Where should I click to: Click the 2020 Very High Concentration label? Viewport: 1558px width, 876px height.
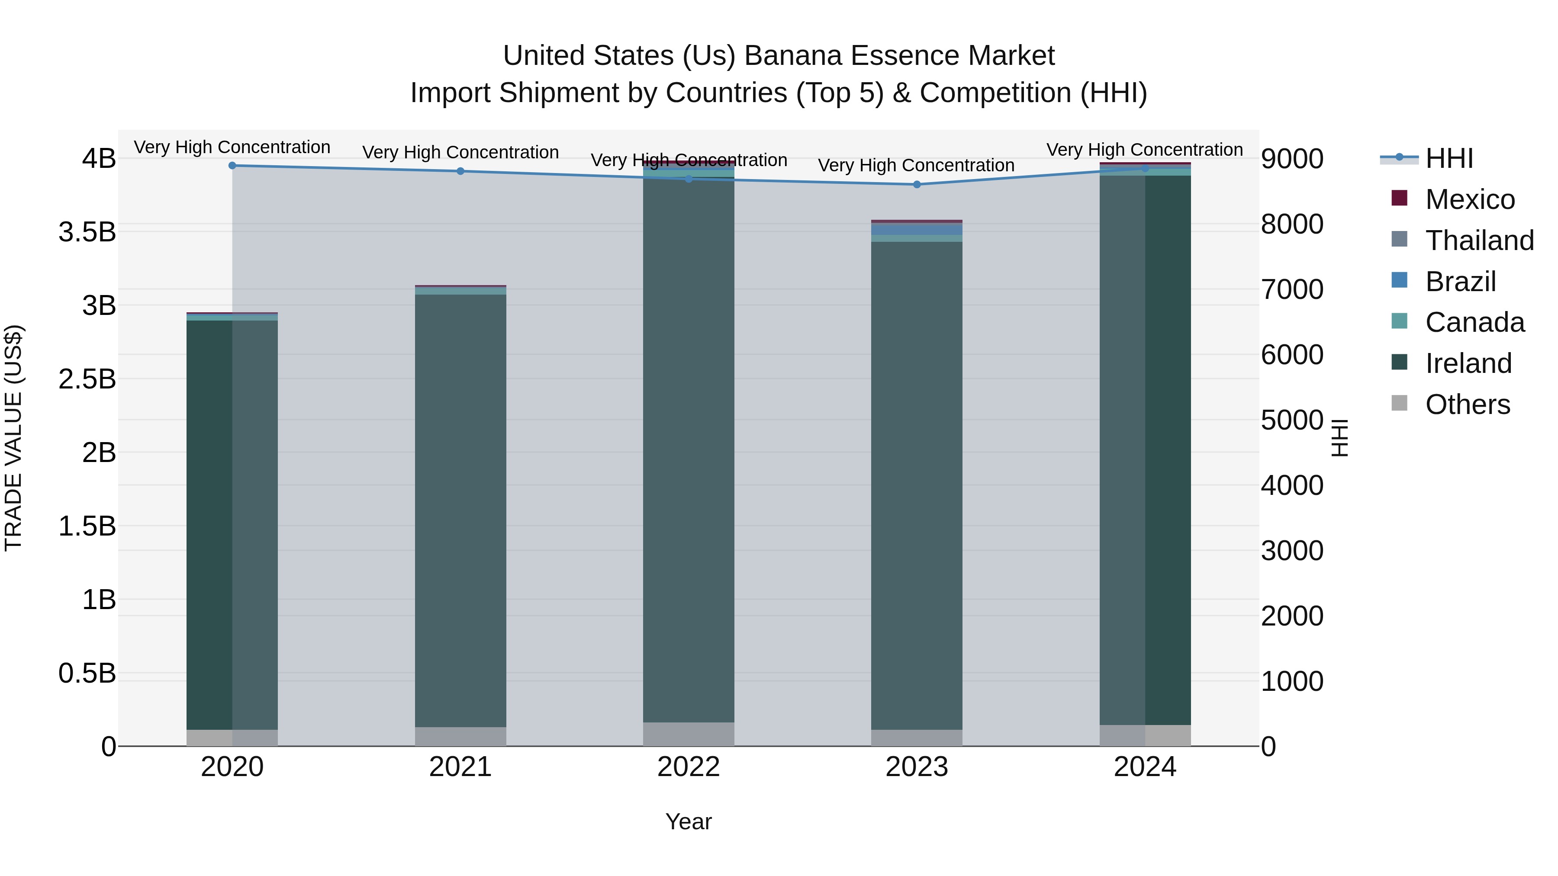click(x=232, y=148)
